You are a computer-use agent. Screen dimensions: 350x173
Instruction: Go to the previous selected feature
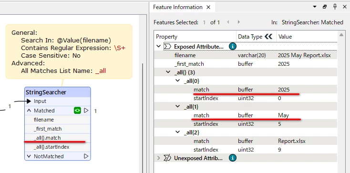pos(228,22)
